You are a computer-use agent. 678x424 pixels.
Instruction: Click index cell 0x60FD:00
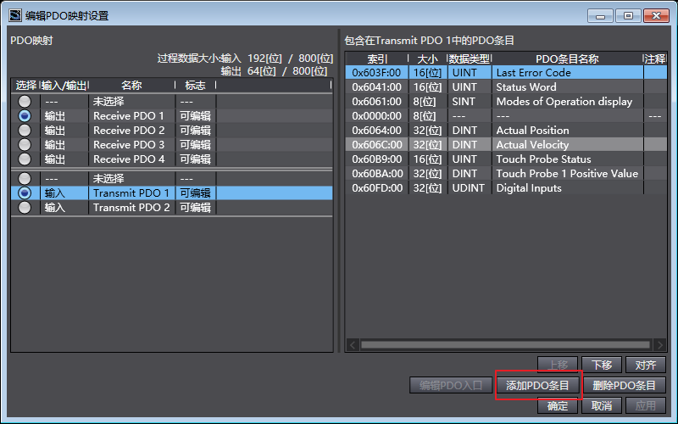pos(376,187)
